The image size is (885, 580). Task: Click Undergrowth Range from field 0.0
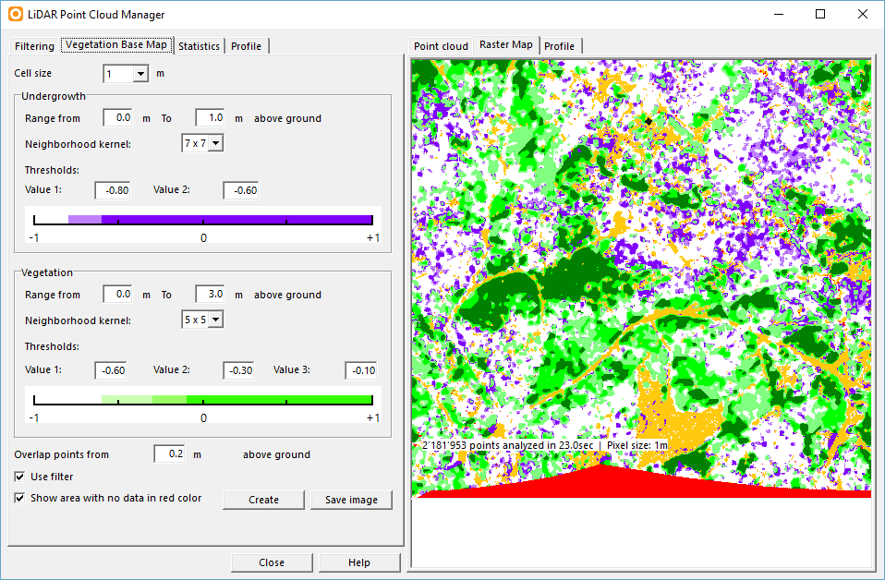point(117,118)
